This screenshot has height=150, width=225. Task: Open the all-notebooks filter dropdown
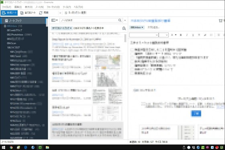62,28
